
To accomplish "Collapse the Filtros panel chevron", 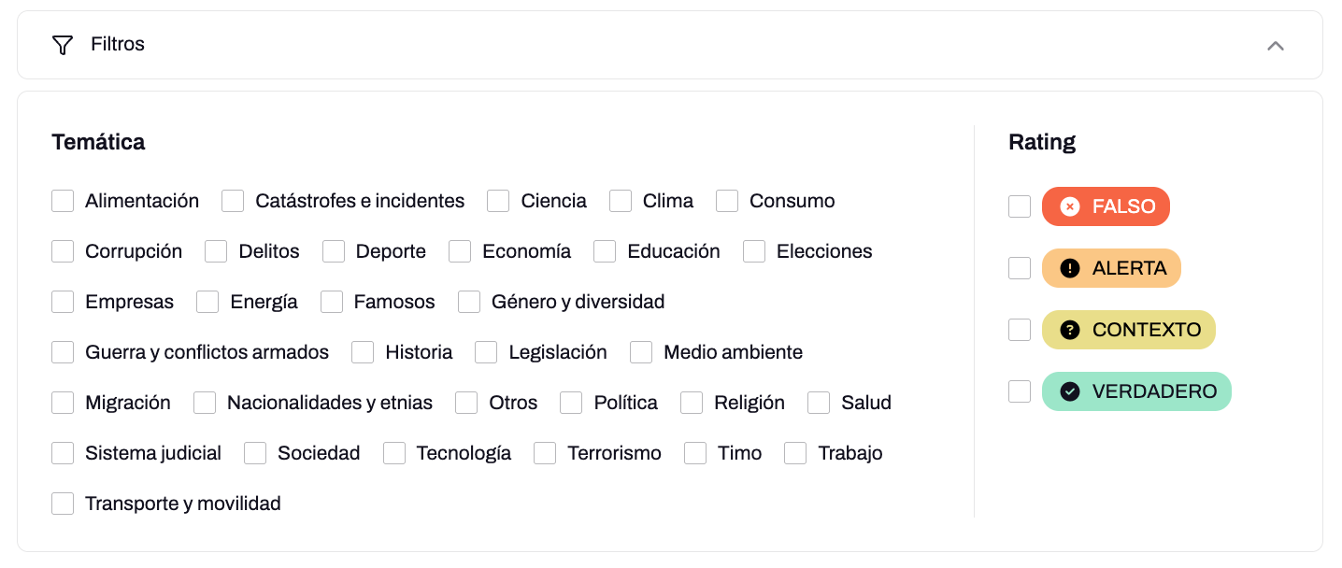I will (1275, 45).
